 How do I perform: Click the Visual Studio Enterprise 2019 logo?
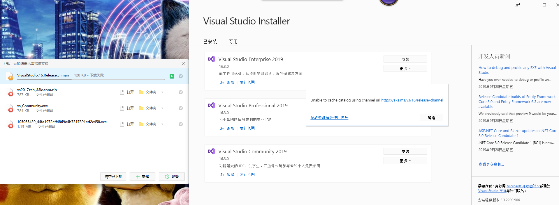[x=212, y=59]
